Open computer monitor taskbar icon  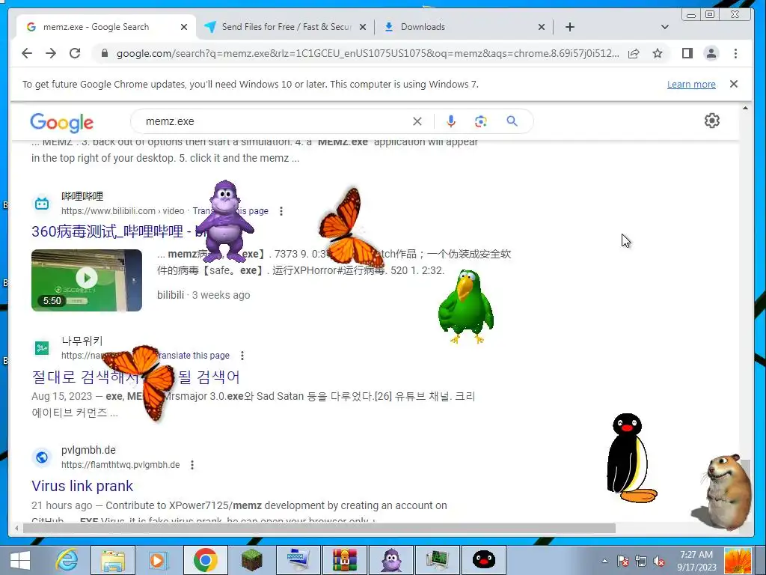point(437,560)
